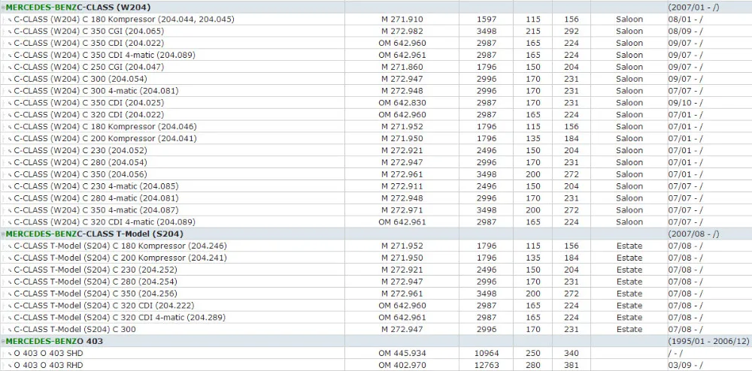Click horsepower value 292
Screen dimensions: 752x371
pyautogui.click(x=572, y=31)
